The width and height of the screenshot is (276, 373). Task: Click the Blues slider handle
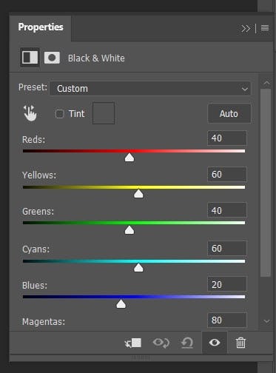121,304
